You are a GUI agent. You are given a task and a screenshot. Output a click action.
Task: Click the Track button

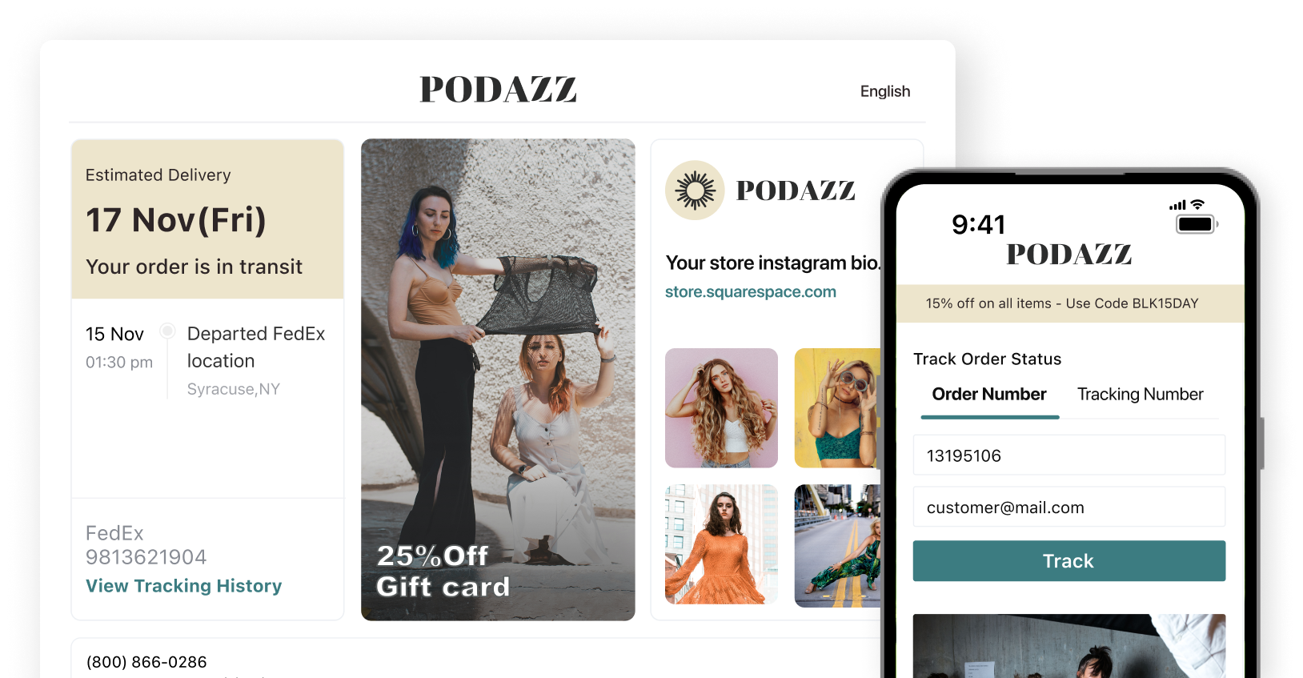click(1068, 561)
